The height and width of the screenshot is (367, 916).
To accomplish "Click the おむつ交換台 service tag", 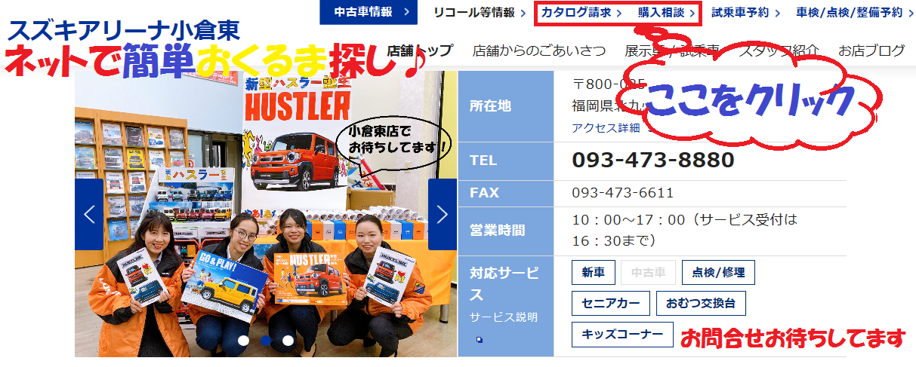I will [701, 304].
